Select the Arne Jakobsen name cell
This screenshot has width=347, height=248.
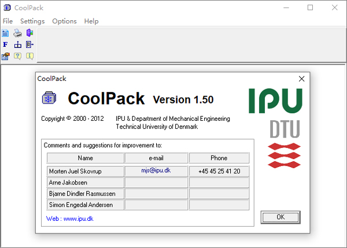(x=85, y=183)
